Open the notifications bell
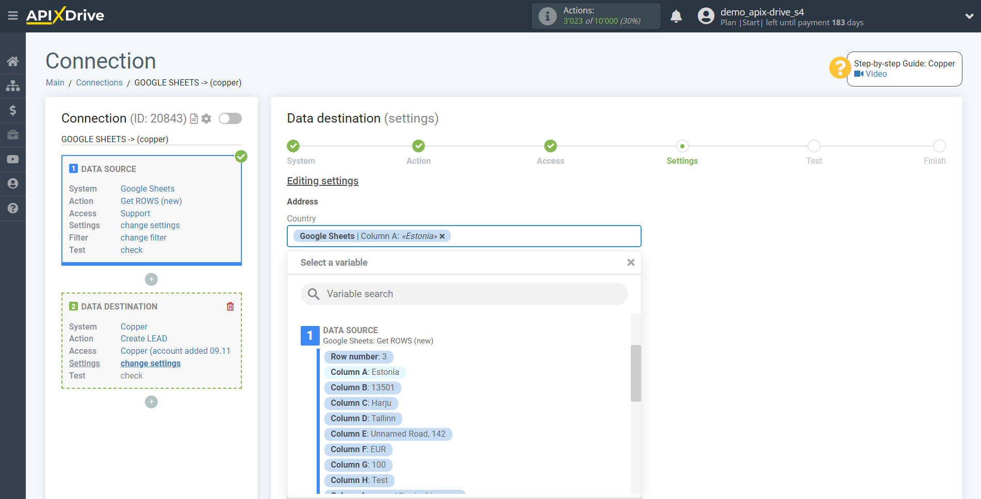 click(676, 16)
